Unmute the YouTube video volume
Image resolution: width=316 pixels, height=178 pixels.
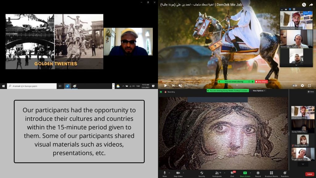click(181, 86)
